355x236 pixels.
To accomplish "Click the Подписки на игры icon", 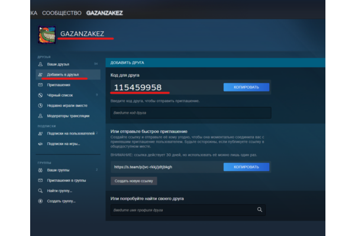I will [x=40, y=143].
